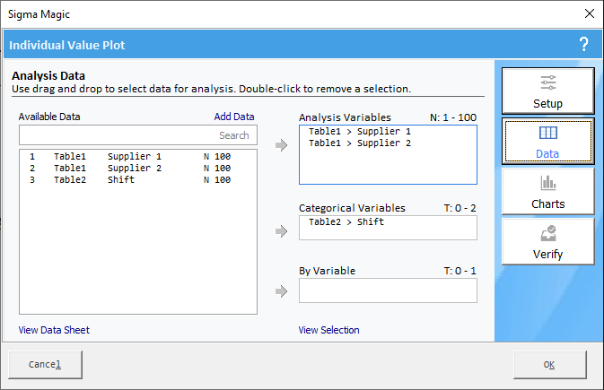The image size is (604, 390).
Task: Click the Add Data link
Action: point(234,117)
